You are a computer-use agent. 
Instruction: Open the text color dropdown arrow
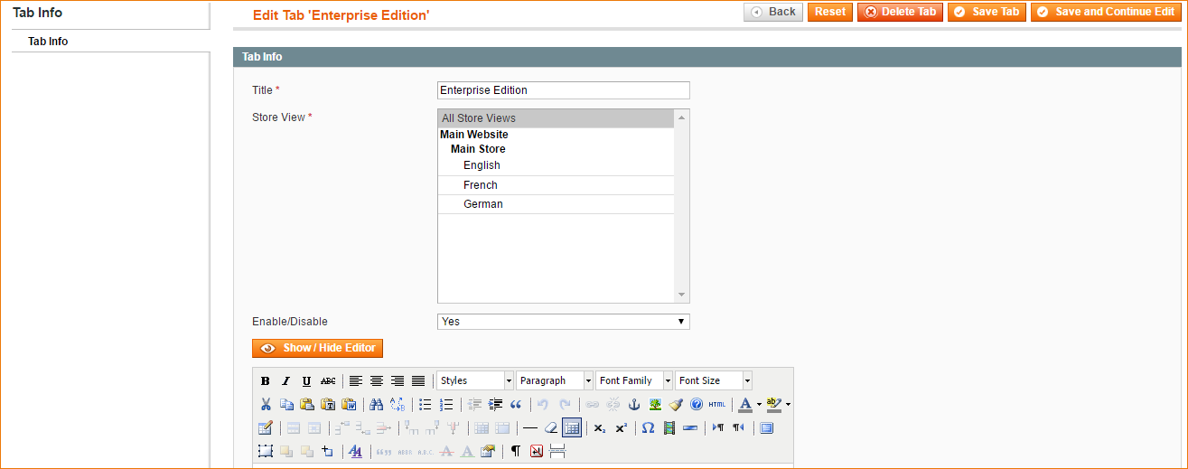[759, 405]
